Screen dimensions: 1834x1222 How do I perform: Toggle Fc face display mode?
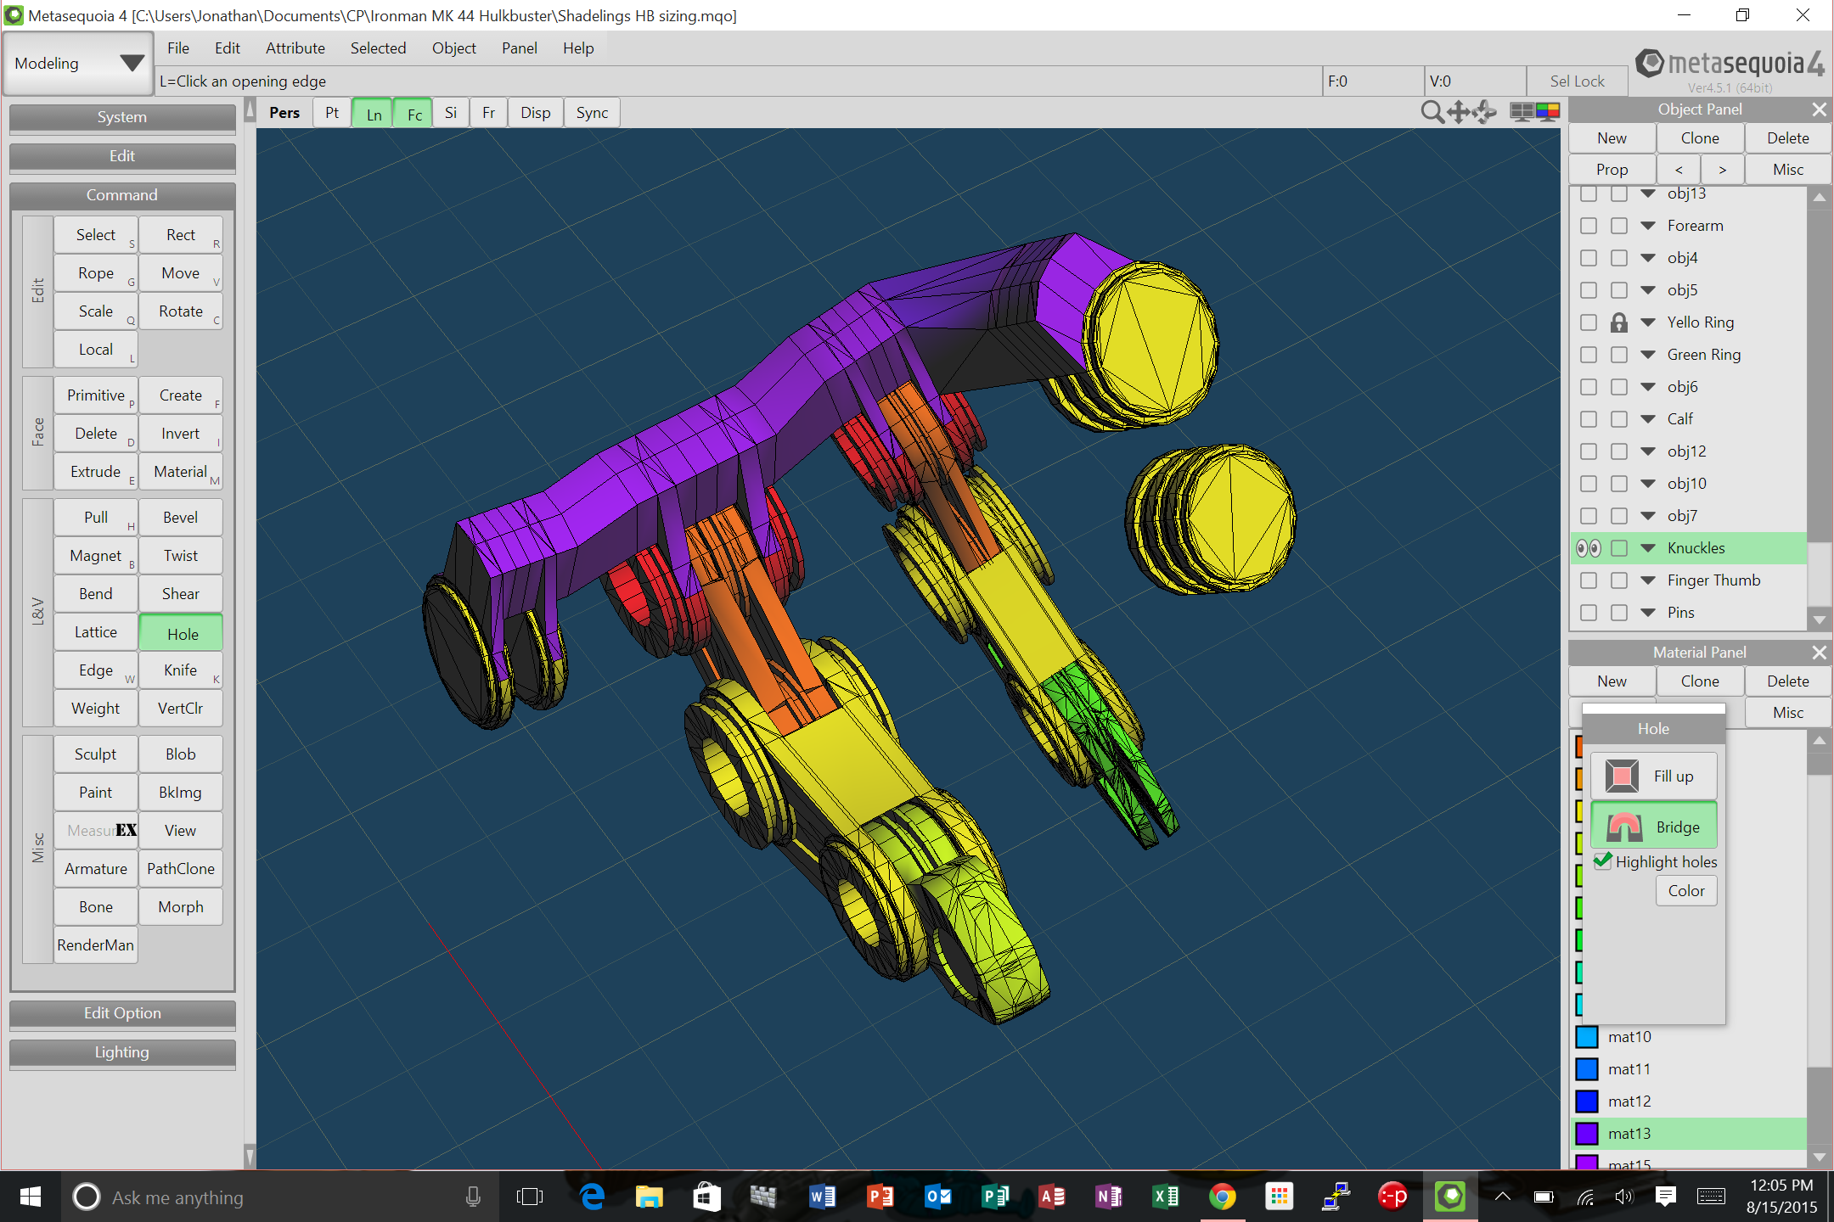(x=414, y=114)
